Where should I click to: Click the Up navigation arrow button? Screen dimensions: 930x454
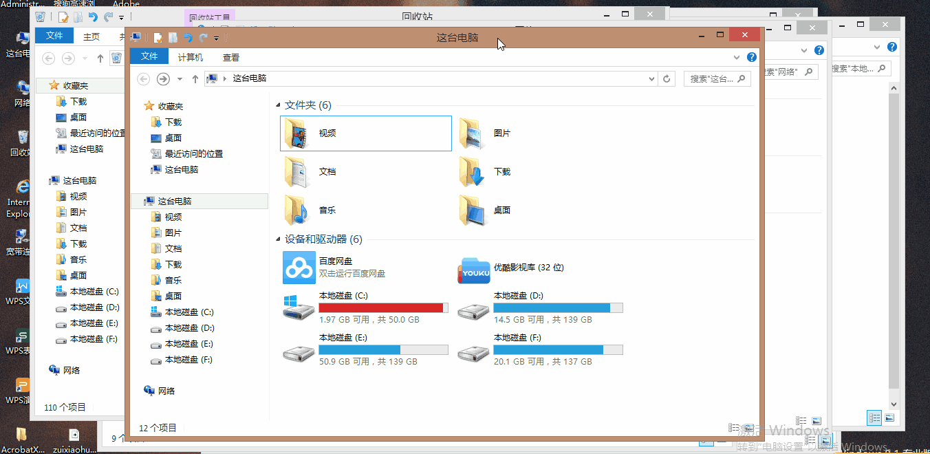point(196,79)
